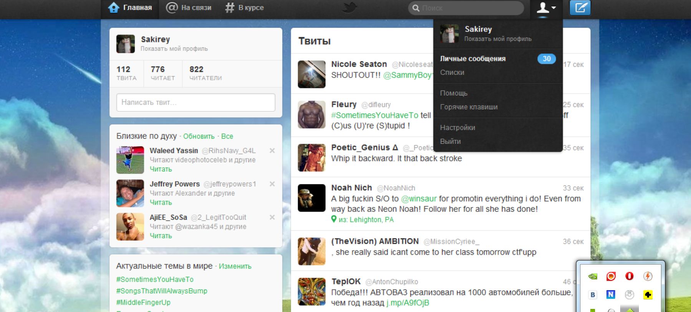The width and height of the screenshot is (691, 312).
Task: Open Fleury profile name
Action: pos(344,104)
